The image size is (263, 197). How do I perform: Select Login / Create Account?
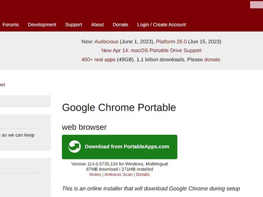[x=161, y=25]
